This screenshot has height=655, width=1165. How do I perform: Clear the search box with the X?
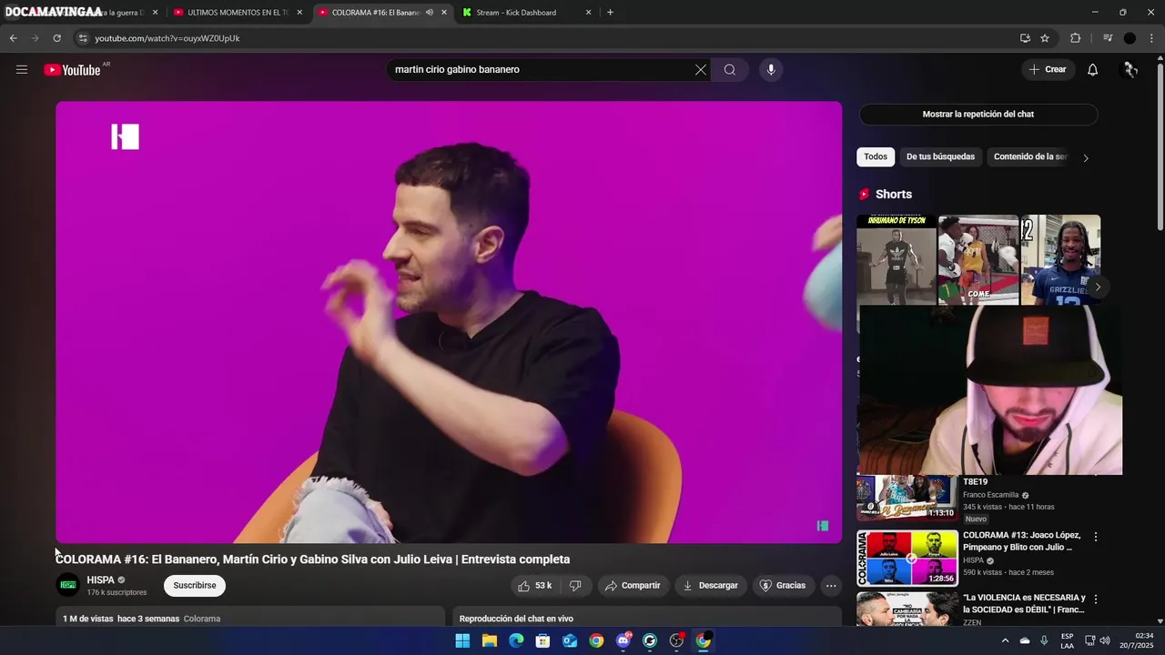click(701, 70)
